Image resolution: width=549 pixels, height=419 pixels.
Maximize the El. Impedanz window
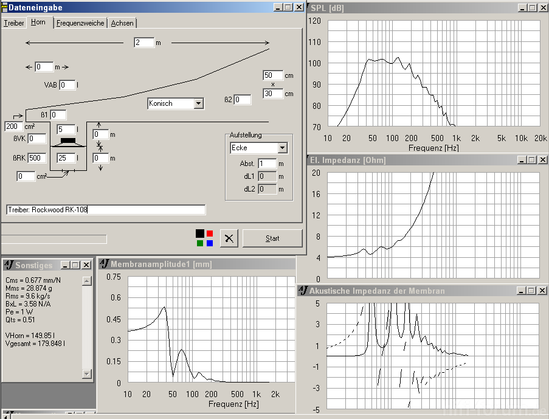pyautogui.click(x=532, y=160)
